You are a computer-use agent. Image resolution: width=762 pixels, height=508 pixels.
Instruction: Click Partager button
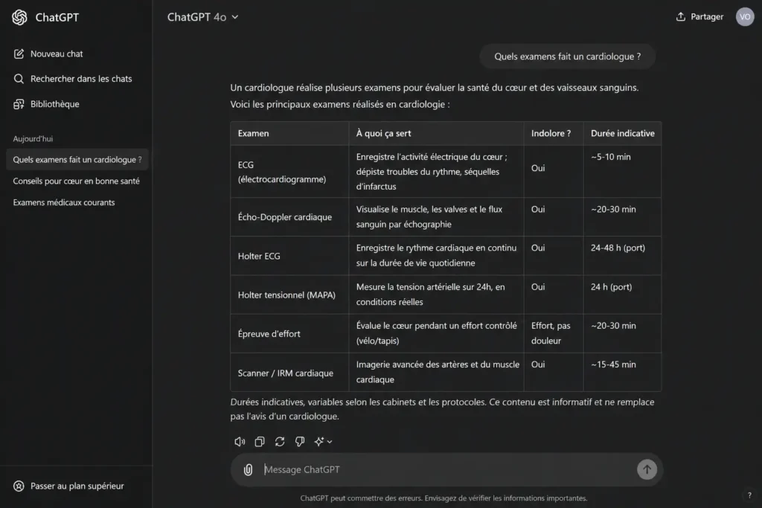click(x=699, y=16)
